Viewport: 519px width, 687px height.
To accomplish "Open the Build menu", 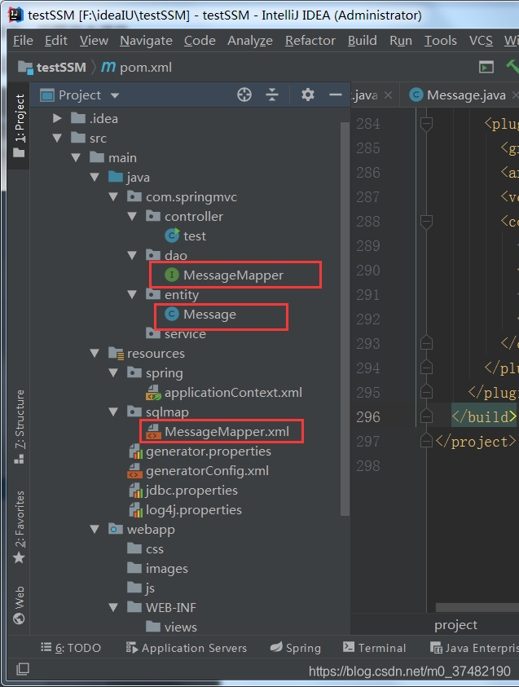I will (x=363, y=41).
